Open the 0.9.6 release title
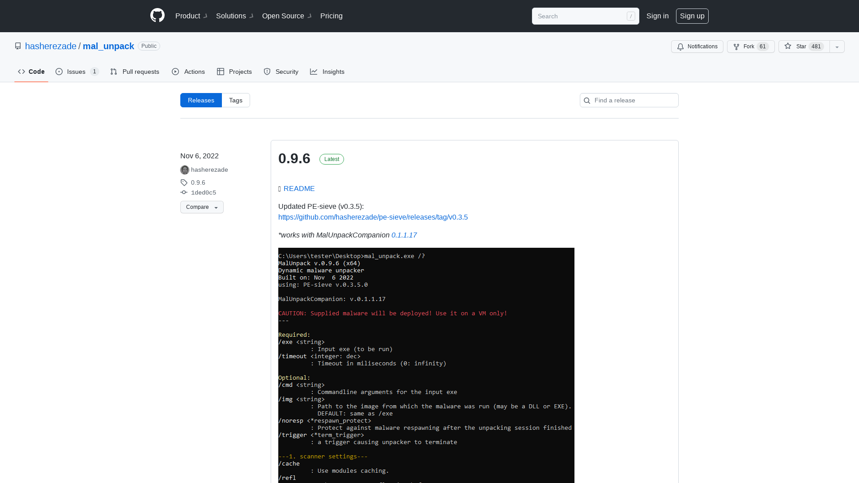This screenshot has width=859, height=483. [294, 159]
